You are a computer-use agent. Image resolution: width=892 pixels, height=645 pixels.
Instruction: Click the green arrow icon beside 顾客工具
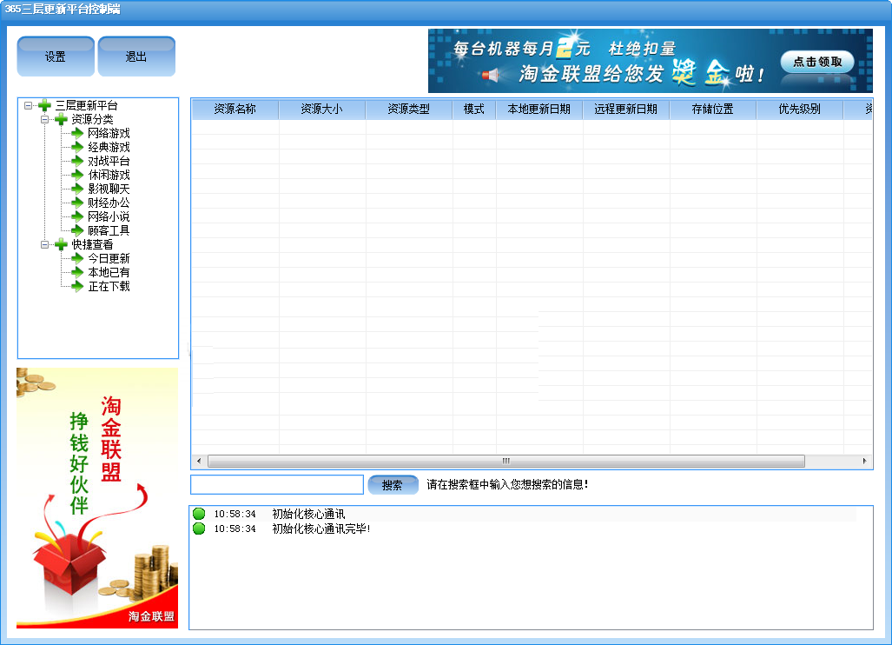point(78,230)
